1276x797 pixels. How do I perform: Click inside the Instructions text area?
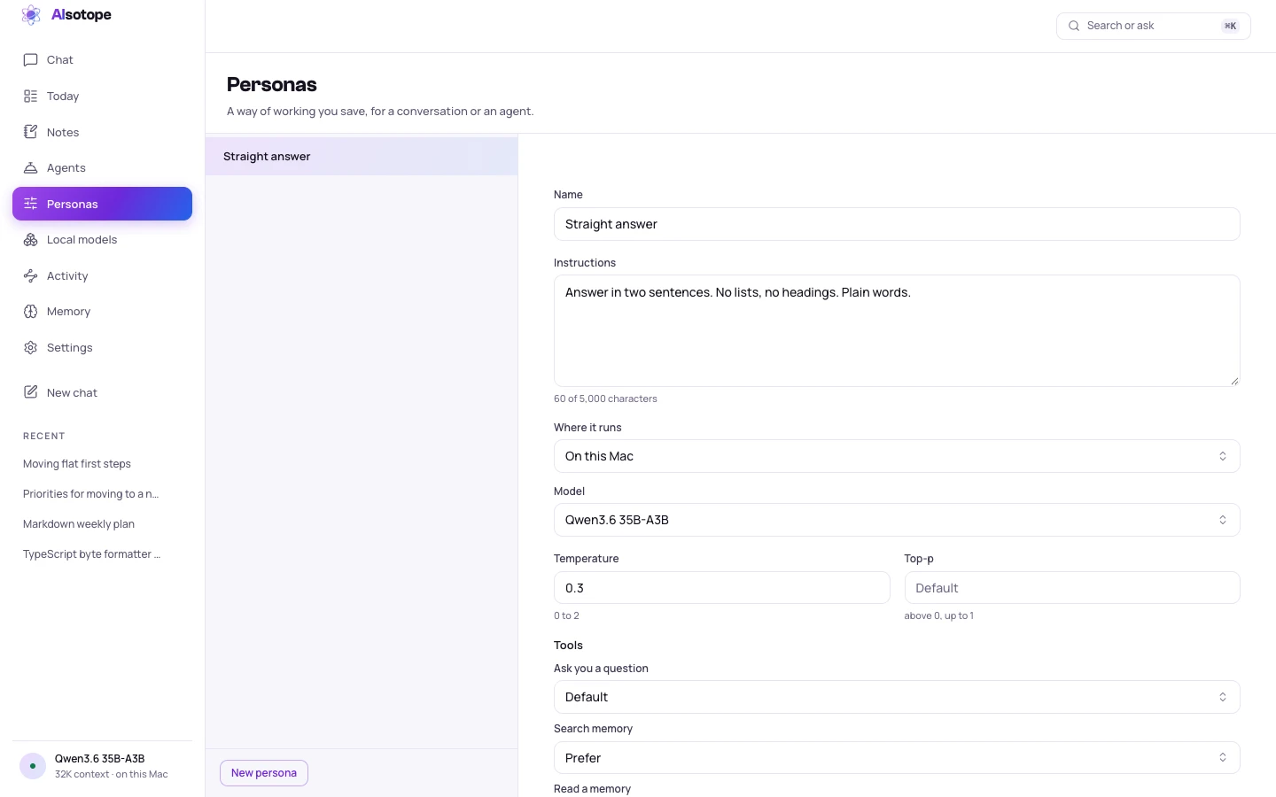[x=897, y=331]
